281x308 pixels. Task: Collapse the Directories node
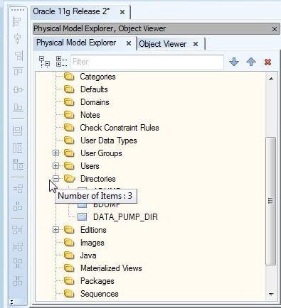(55, 179)
